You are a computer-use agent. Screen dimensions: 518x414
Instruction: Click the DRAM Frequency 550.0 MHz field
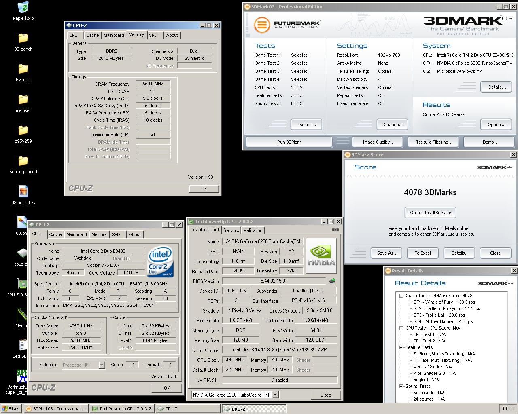(x=153, y=84)
